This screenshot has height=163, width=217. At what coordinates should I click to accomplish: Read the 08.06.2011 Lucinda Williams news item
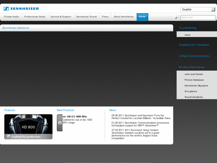click(x=141, y=117)
